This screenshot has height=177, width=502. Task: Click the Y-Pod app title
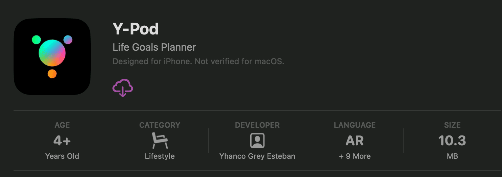click(x=135, y=29)
